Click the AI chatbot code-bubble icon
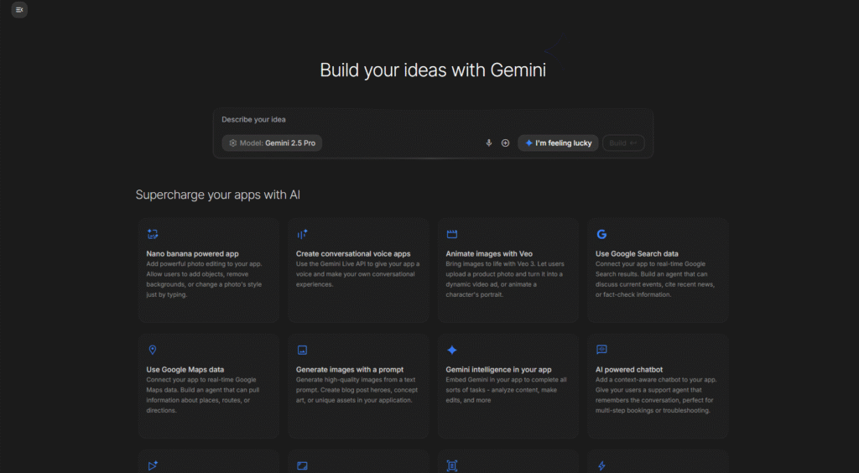Viewport: 859px width, 473px height. [601, 350]
